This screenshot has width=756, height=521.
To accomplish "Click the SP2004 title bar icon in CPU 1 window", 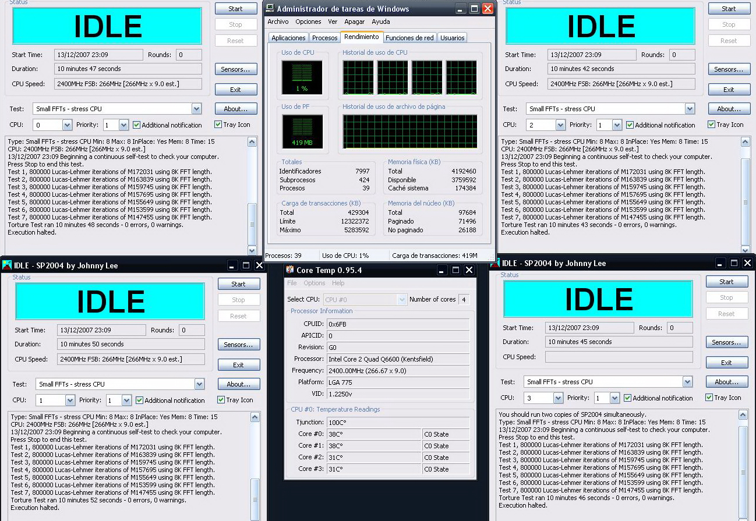I will click(7, 265).
